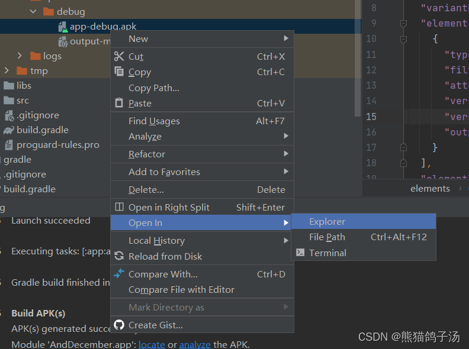Click the output-metadata file icon

click(x=63, y=41)
